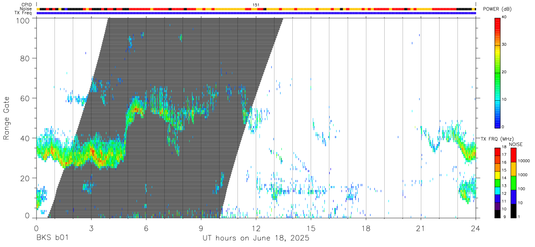
Task: Click the 3 tick label on the UT hours axis
Action: [91, 228]
